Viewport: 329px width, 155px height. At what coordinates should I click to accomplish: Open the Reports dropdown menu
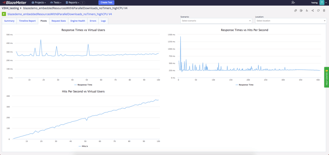click(x=72, y=3)
